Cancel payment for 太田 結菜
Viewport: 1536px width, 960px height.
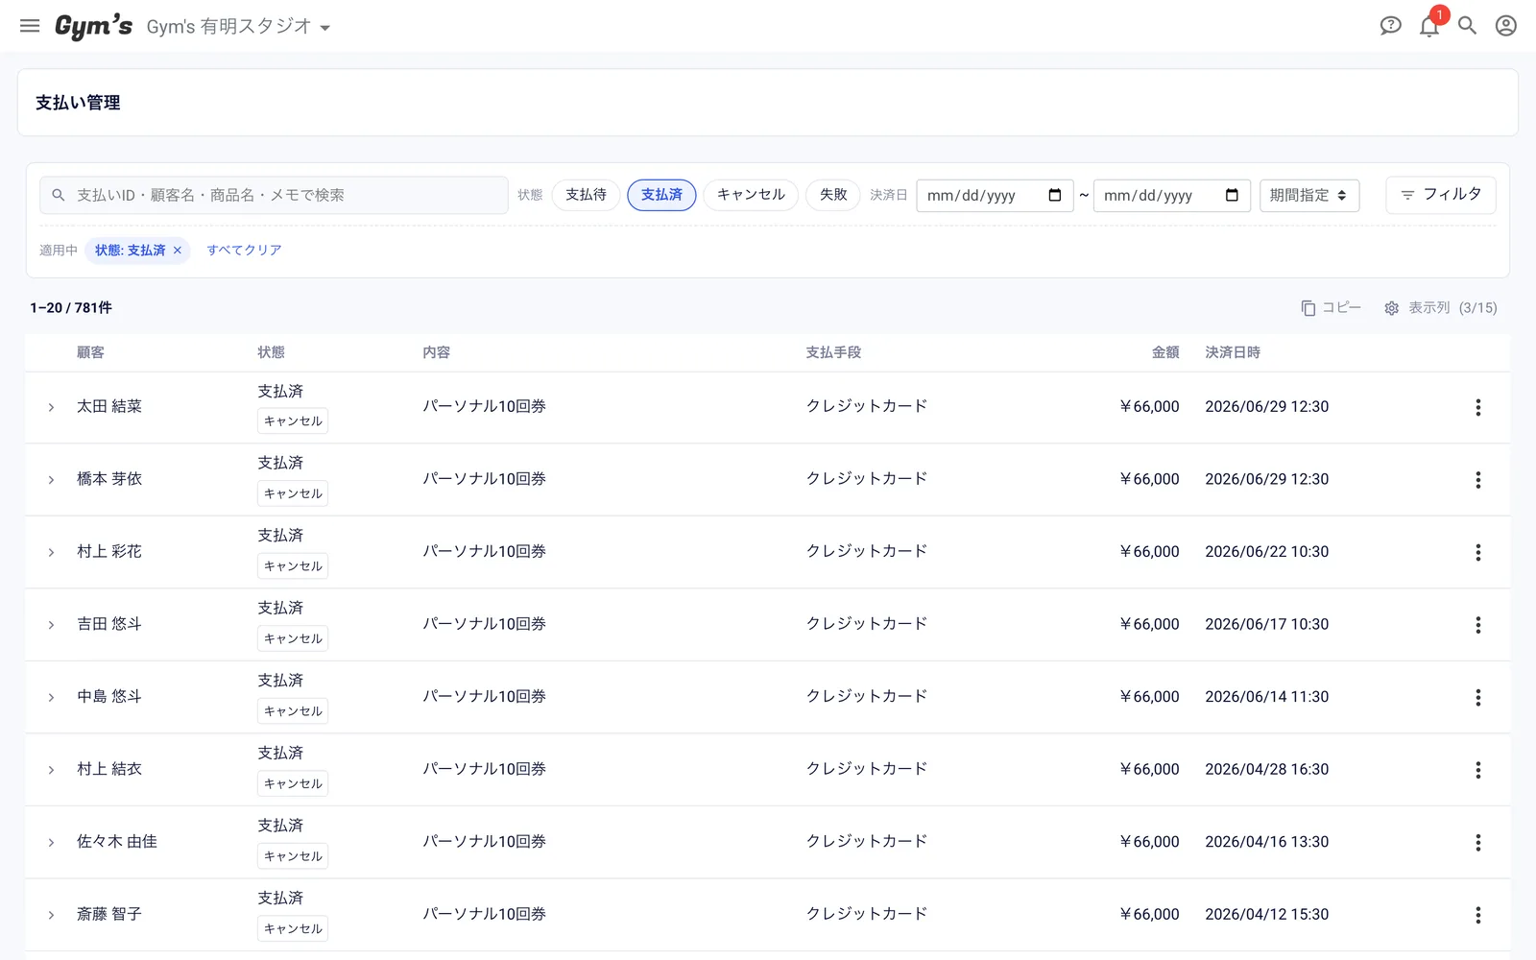click(x=293, y=421)
